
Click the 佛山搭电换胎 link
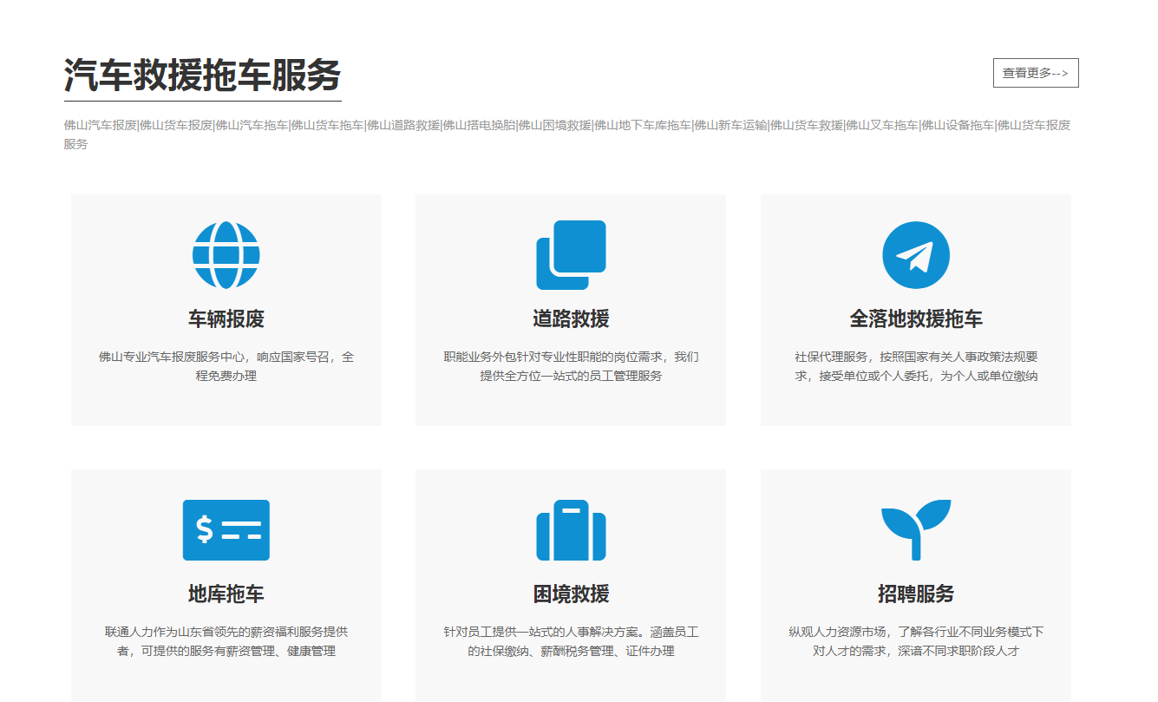(477, 125)
